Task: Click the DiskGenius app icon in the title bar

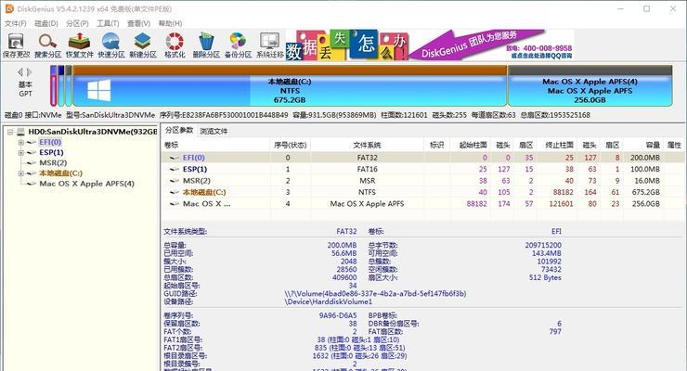Action: [x=8, y=8]
